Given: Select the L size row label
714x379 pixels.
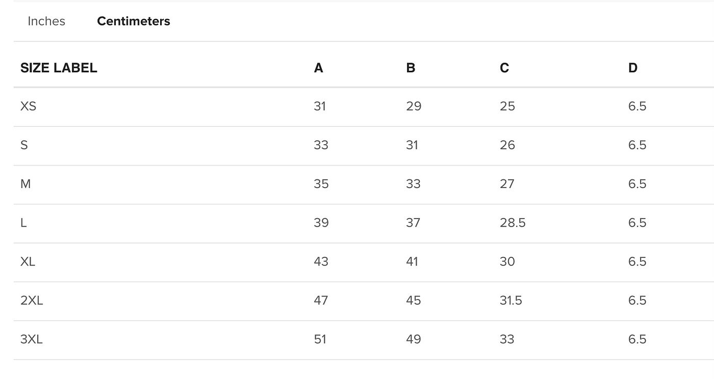Looking at the screenshot, I should (23, 223).
